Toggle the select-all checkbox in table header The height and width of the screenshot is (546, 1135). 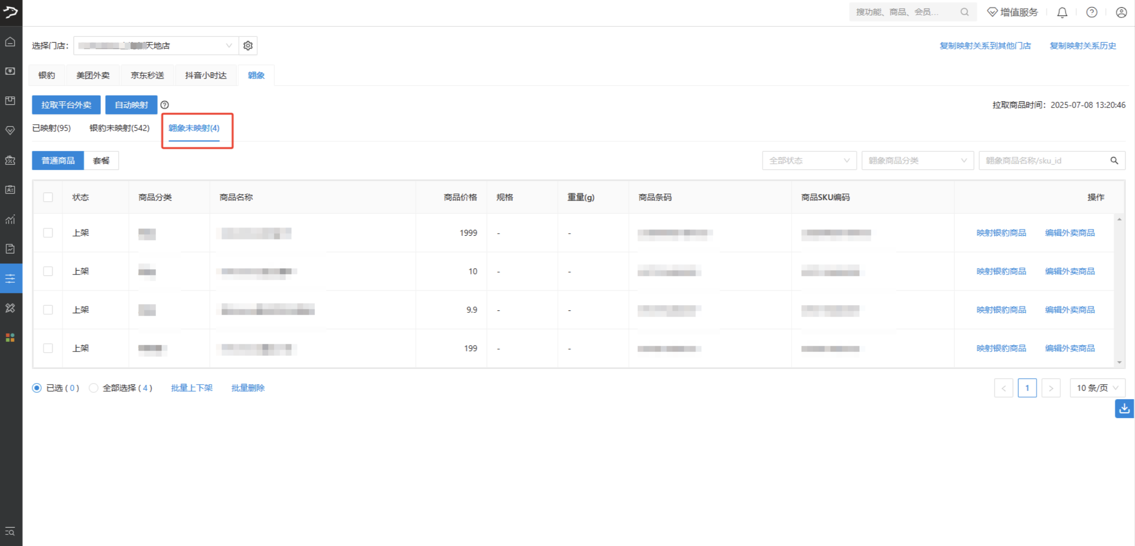click(48, 197)
